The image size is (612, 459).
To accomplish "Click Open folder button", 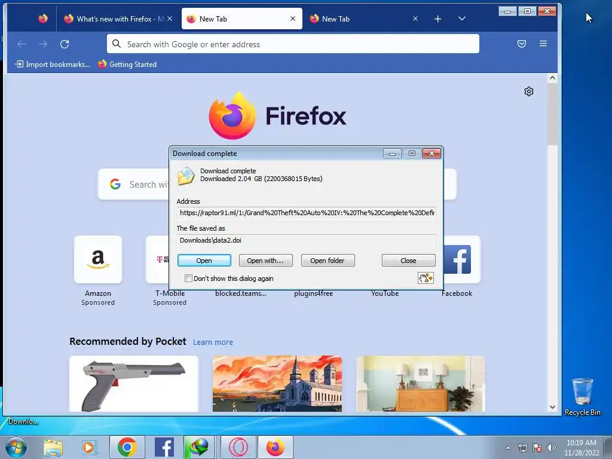I will pos(328,261).
